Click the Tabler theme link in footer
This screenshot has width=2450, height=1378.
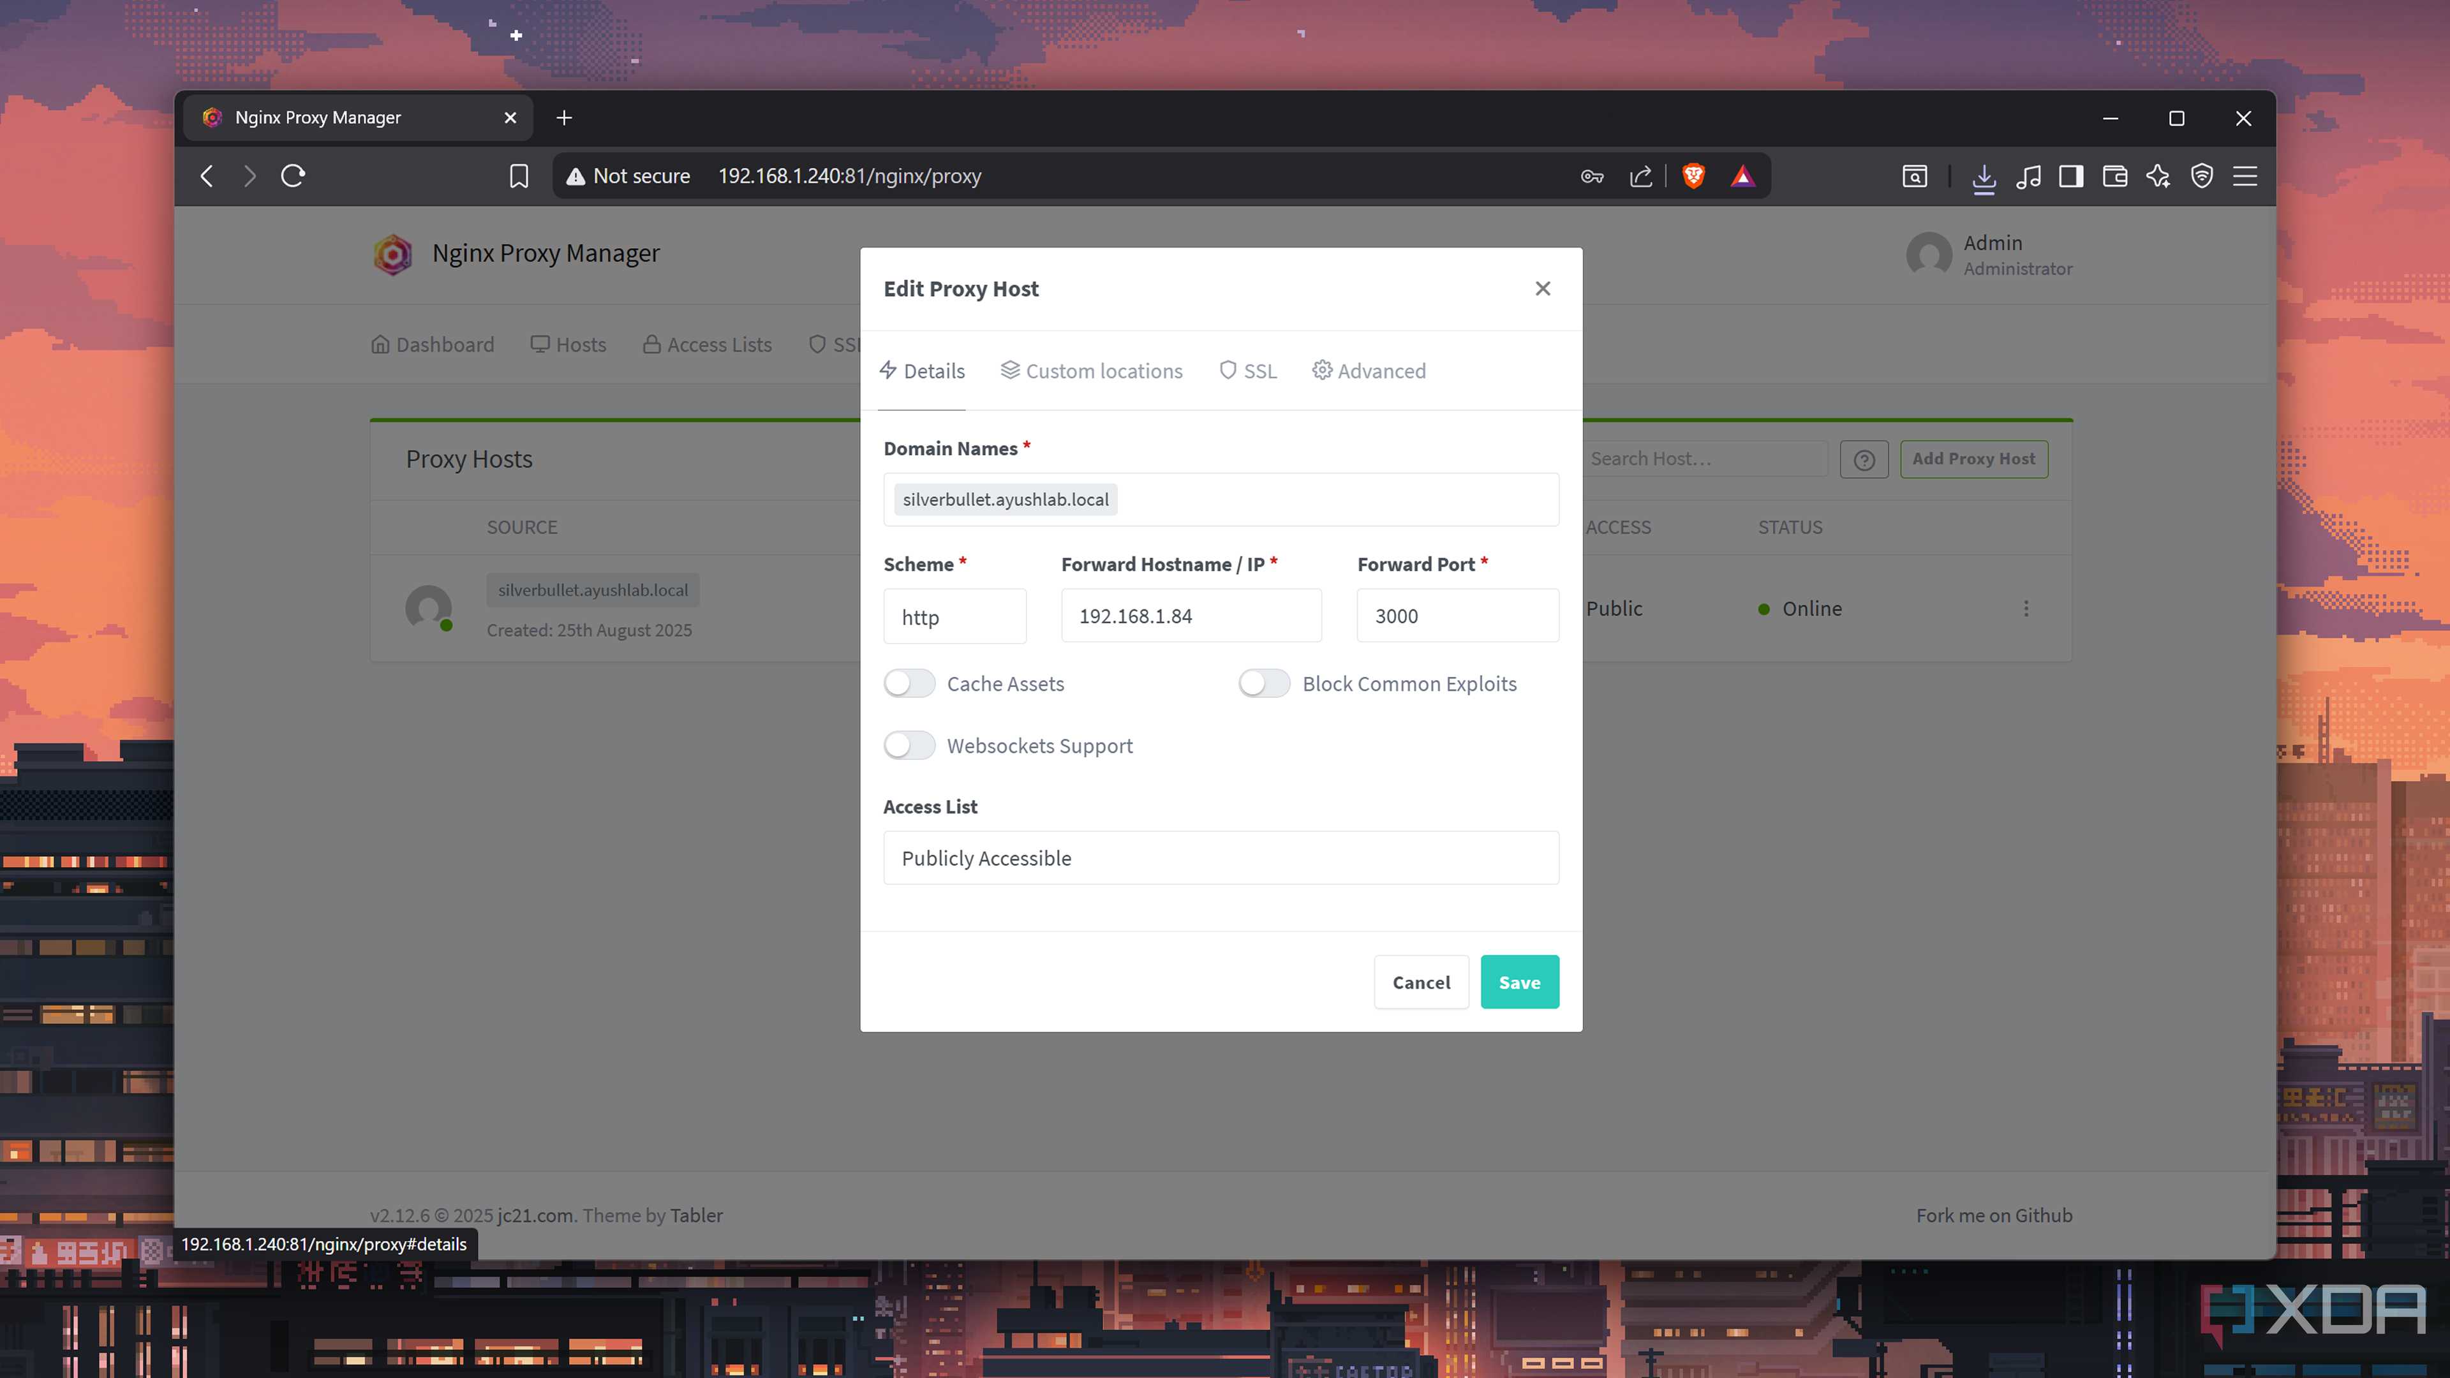coord(696,1215)
